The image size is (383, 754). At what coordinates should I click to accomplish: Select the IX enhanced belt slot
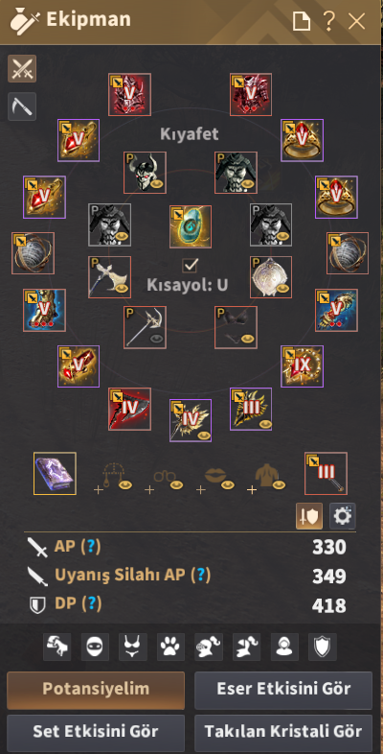click(x=302, y=366)
